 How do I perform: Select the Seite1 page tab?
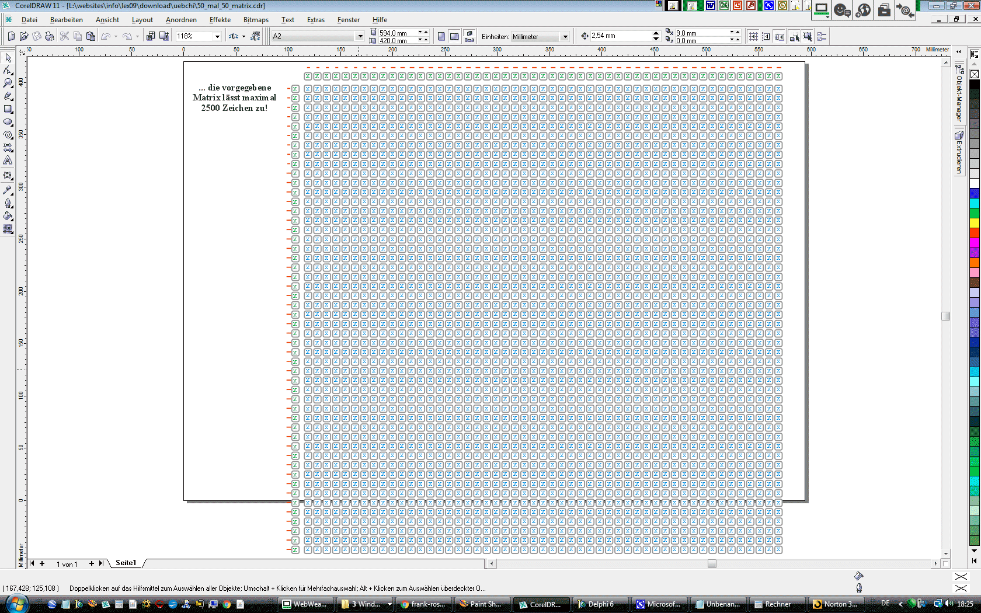pyautogui.click(x=126, y=563)
